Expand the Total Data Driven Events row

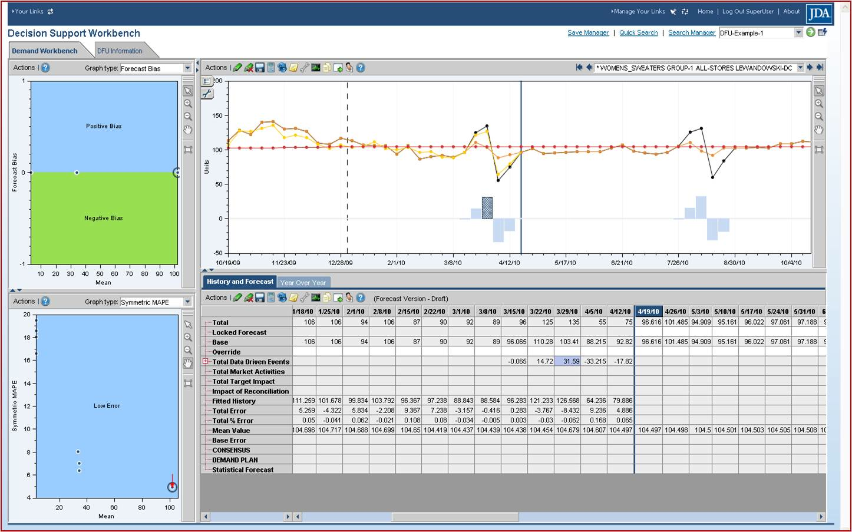coord(206,362)
